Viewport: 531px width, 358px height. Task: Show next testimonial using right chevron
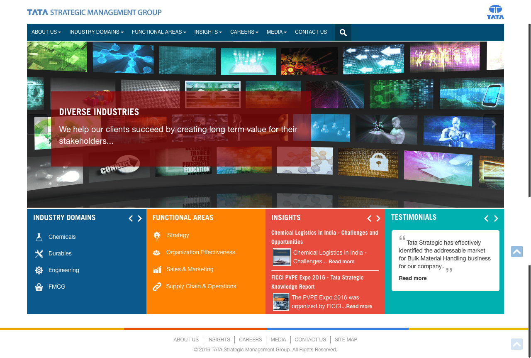click(x=496, y=218)
